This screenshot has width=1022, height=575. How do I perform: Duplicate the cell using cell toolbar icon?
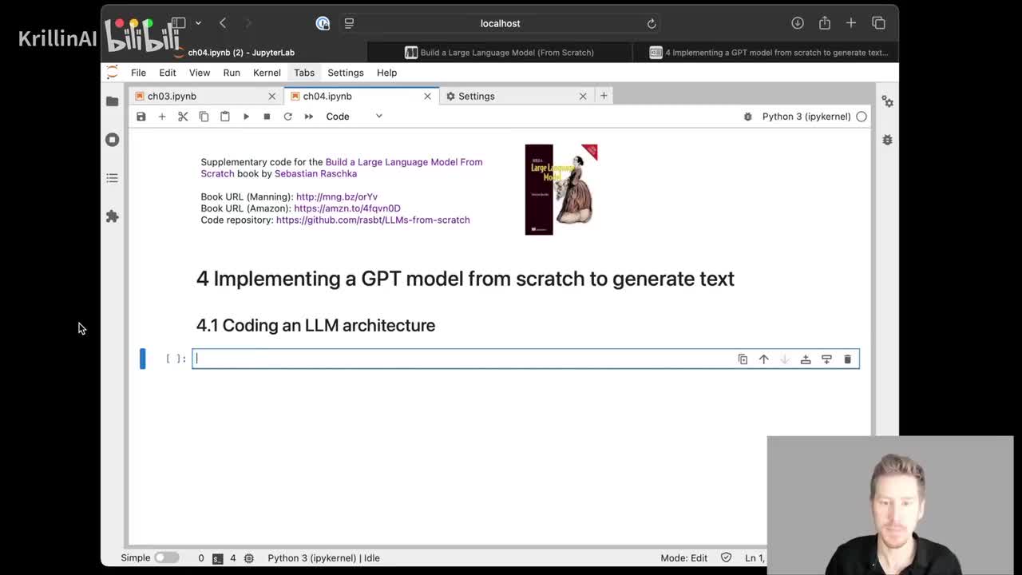[x=743, y=359]
